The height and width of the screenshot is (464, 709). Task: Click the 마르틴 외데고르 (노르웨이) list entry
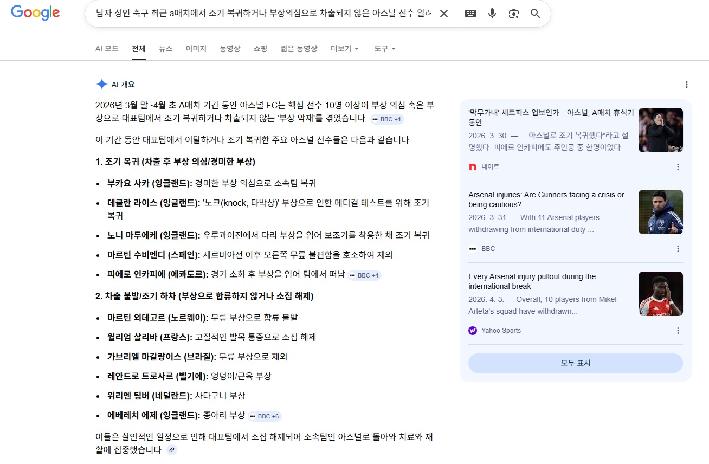[x=203, y=318]
